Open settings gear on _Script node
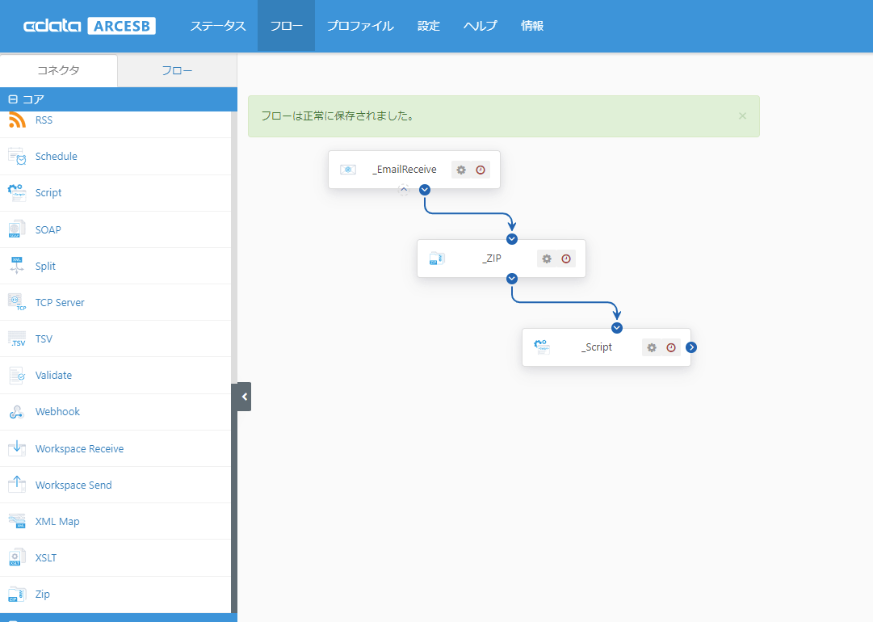 pyautogui.click(x=652, y=347)
